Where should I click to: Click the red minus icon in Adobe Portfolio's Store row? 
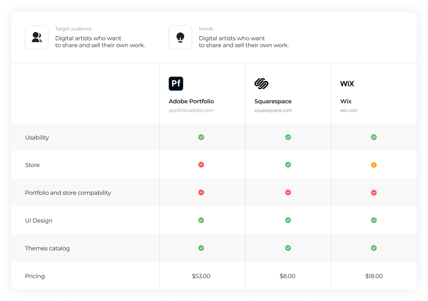pyautogui.click(x=201, y=165)
